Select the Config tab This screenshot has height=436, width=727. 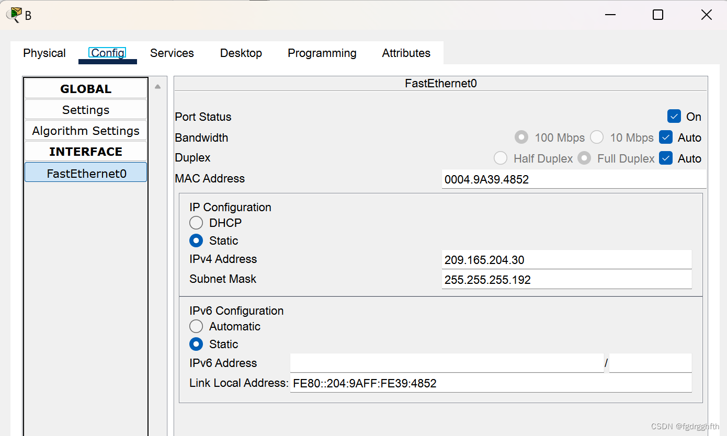point(107,53)
